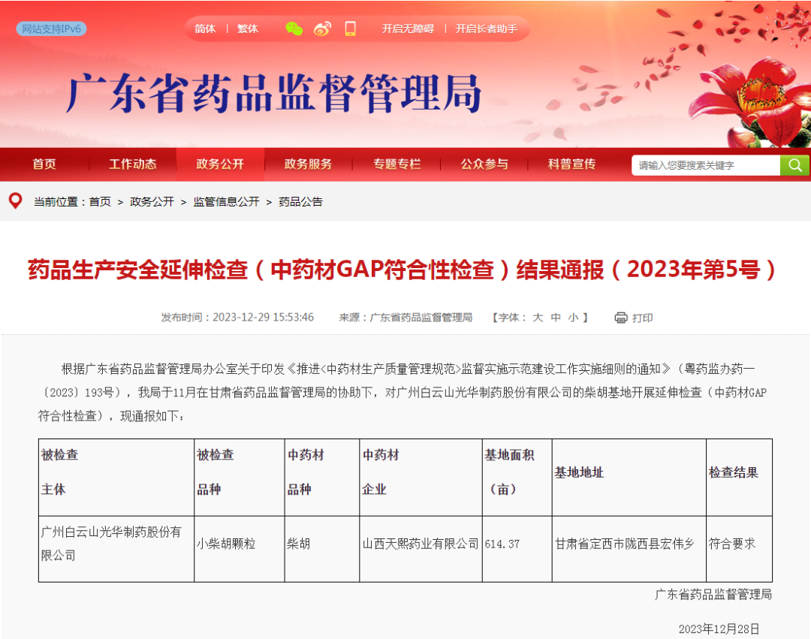Click the 基地面积 column header
The image size is (811, 639).
pyautogui.click(x=517, y=477)
